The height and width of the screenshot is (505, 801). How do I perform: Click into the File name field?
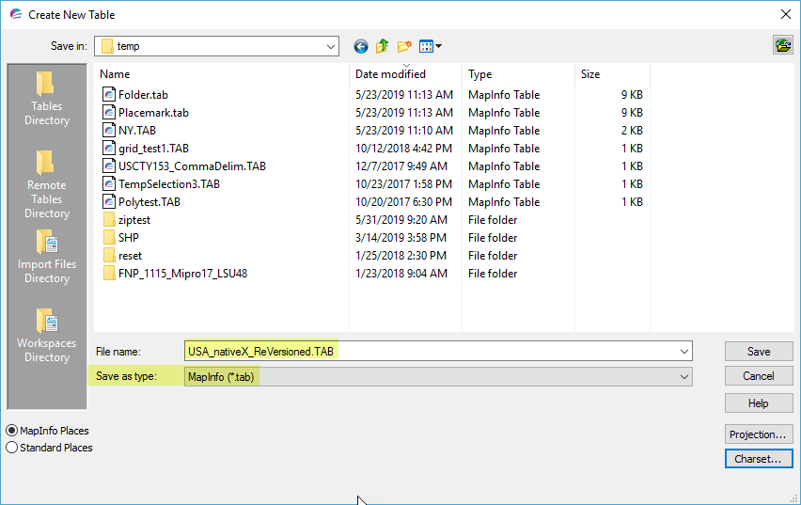(438, 352)
